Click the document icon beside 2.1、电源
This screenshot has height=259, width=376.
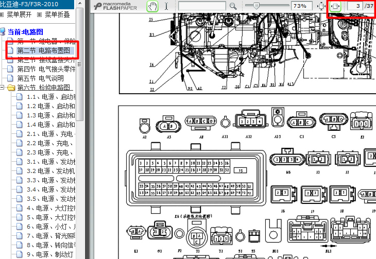[20, 134]
